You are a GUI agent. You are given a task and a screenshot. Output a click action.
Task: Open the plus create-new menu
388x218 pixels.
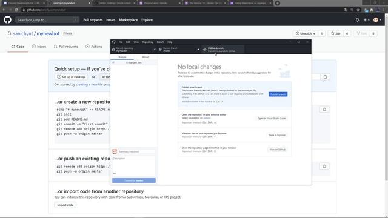[366, 20]
